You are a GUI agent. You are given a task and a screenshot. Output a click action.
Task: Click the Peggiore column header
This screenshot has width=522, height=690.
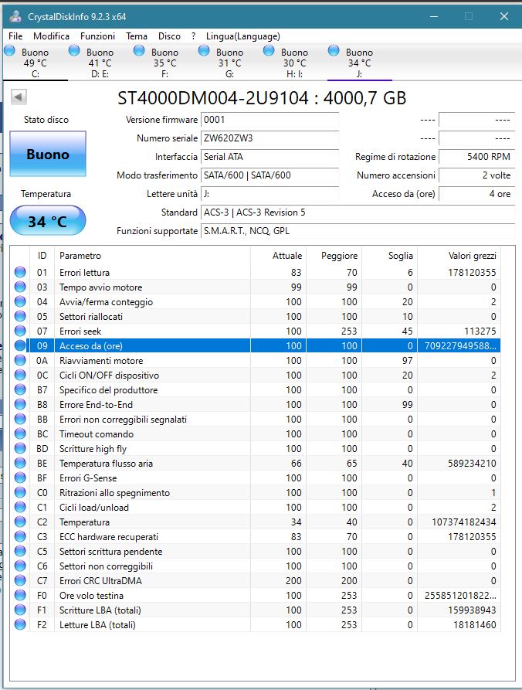pos(334,256)
